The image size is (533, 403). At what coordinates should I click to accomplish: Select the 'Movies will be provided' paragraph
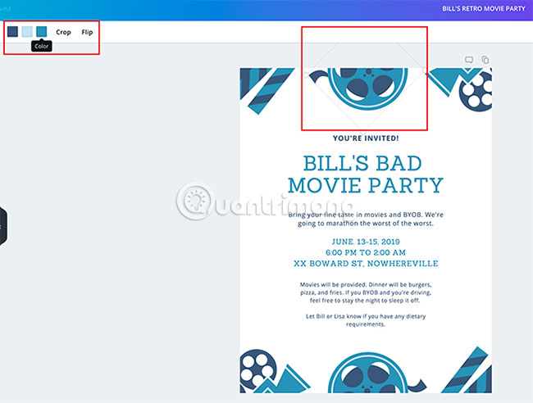coord(366,292)
